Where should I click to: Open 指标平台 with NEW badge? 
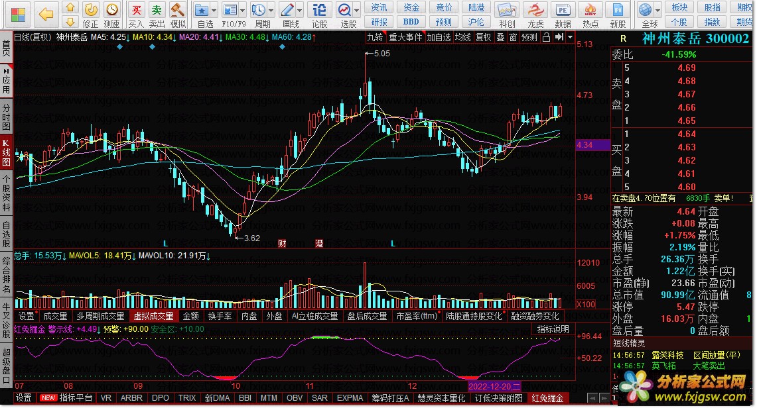click(x=66, y=398)
